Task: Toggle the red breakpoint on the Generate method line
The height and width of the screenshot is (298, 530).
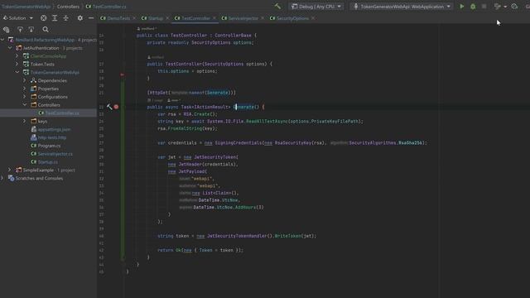Action: pyautogui.click(x=116, y=107)
